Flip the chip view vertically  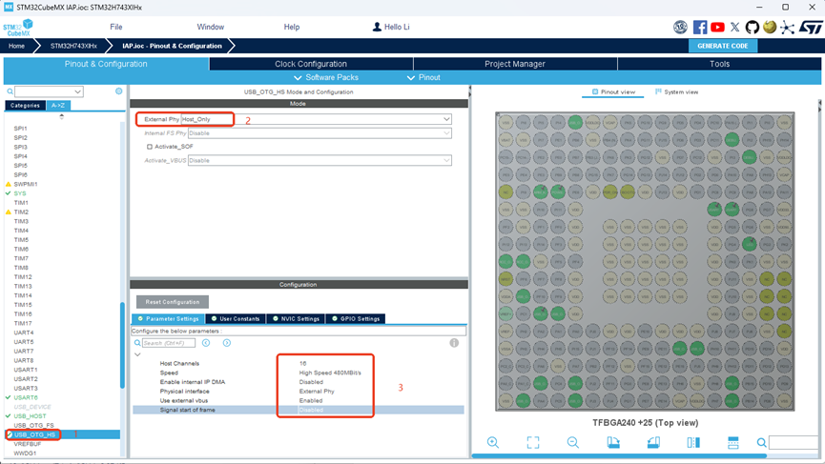point(733,442)
